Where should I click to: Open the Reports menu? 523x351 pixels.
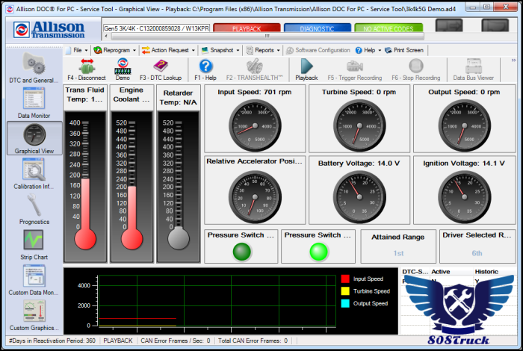click(264, 50)
